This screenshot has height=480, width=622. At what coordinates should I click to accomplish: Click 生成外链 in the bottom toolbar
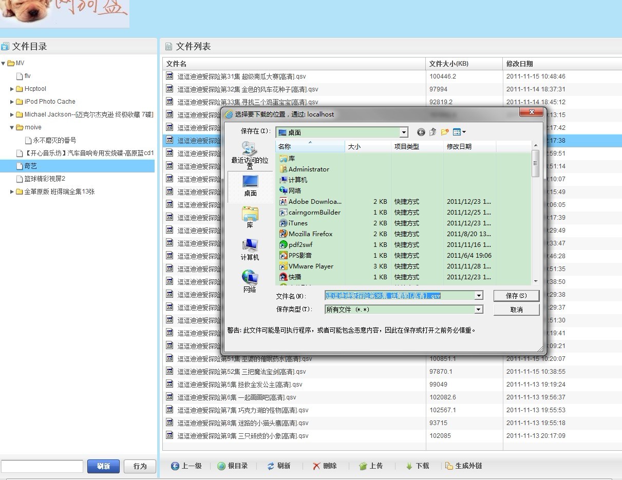pos(464,466)
